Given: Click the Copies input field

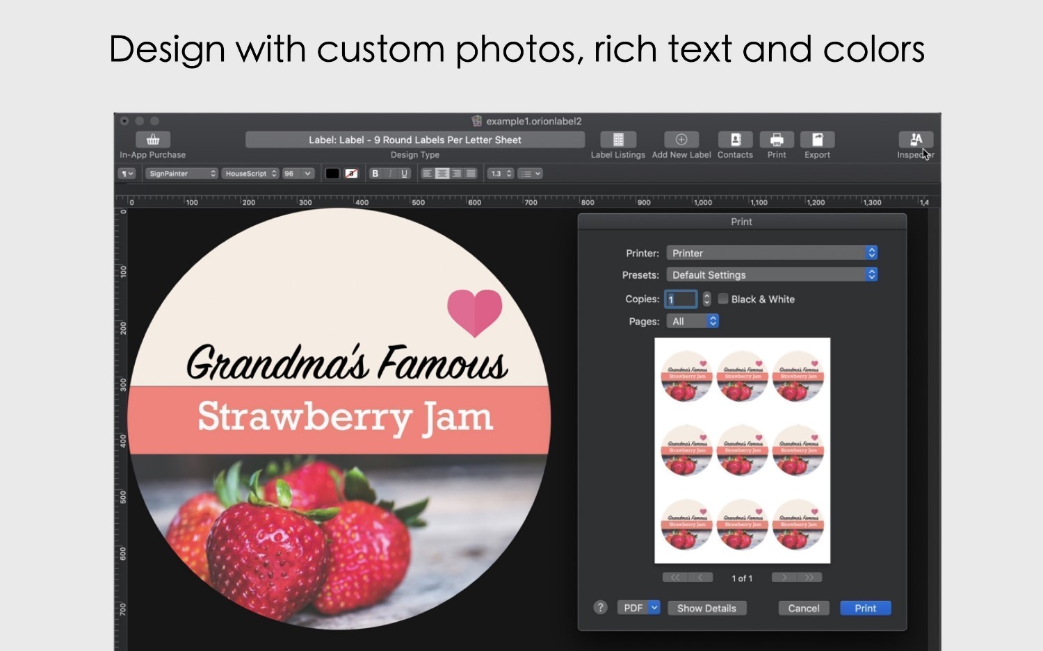Looking at the screenshot, I should coord(681,299).
